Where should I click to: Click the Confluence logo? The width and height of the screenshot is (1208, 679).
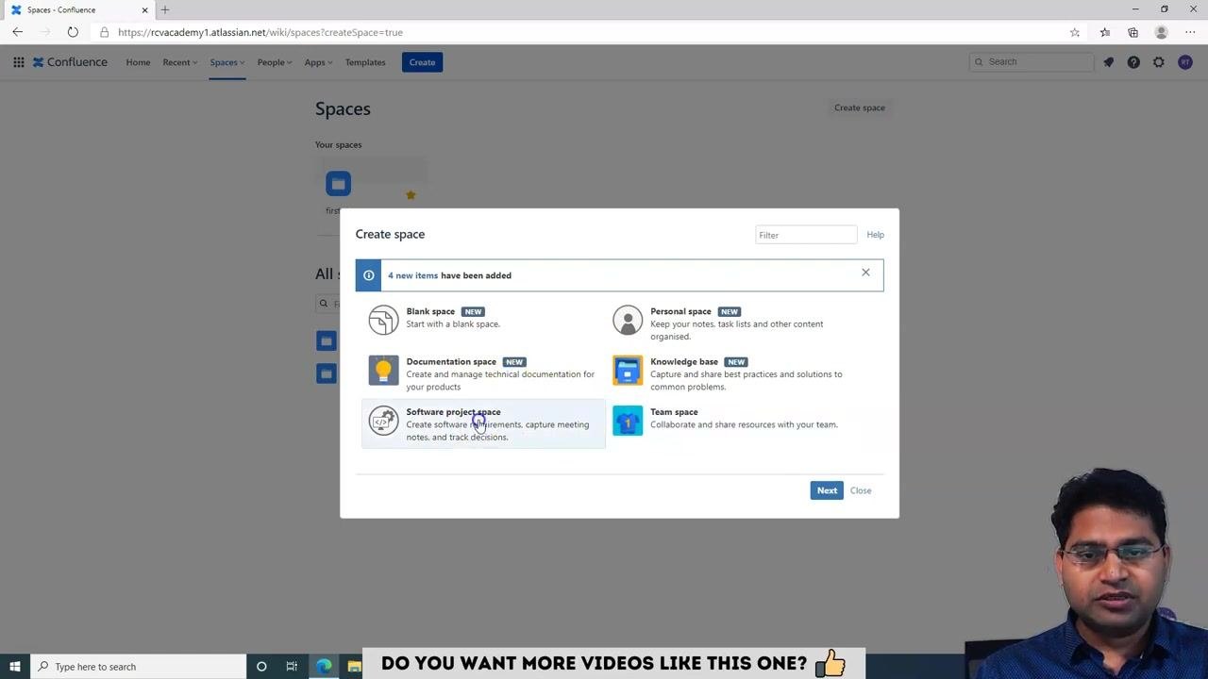pyautogui.click(x=71, y=62)
